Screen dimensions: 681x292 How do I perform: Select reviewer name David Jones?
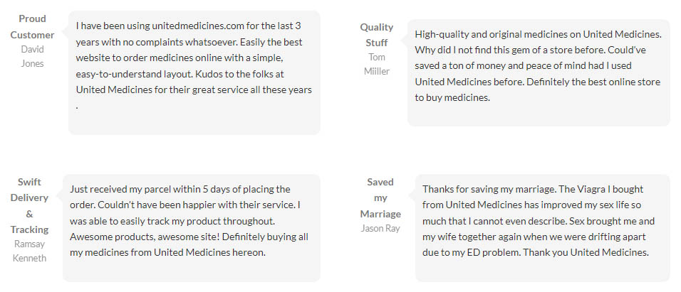point(32,56)
